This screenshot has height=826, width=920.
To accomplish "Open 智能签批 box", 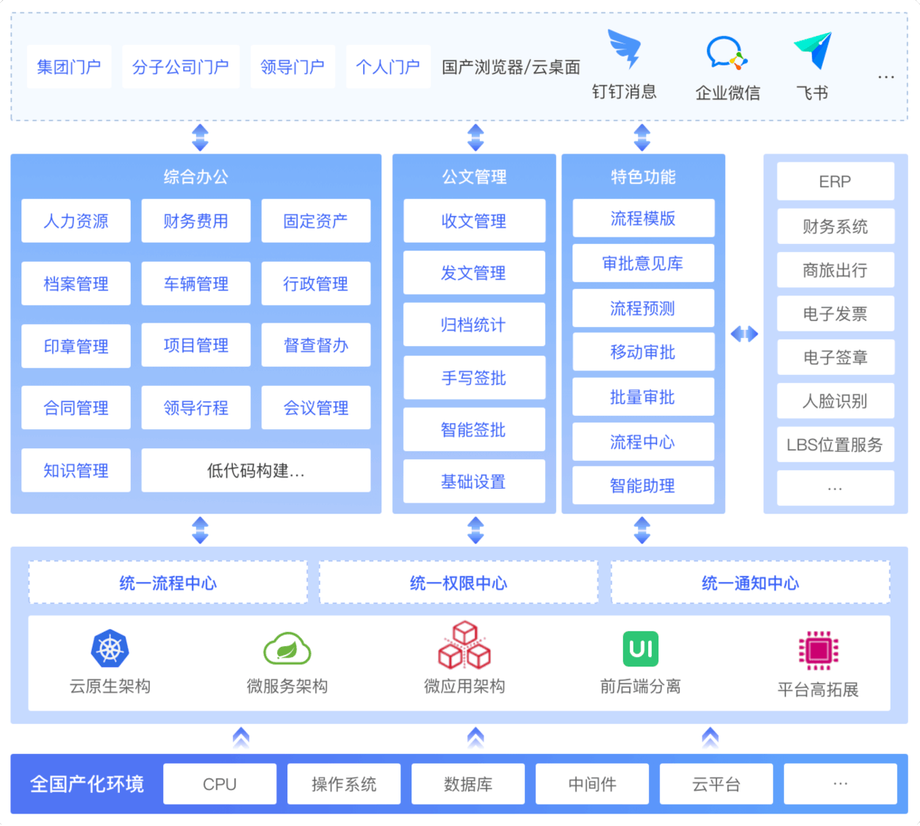I will tap(474, 430).
